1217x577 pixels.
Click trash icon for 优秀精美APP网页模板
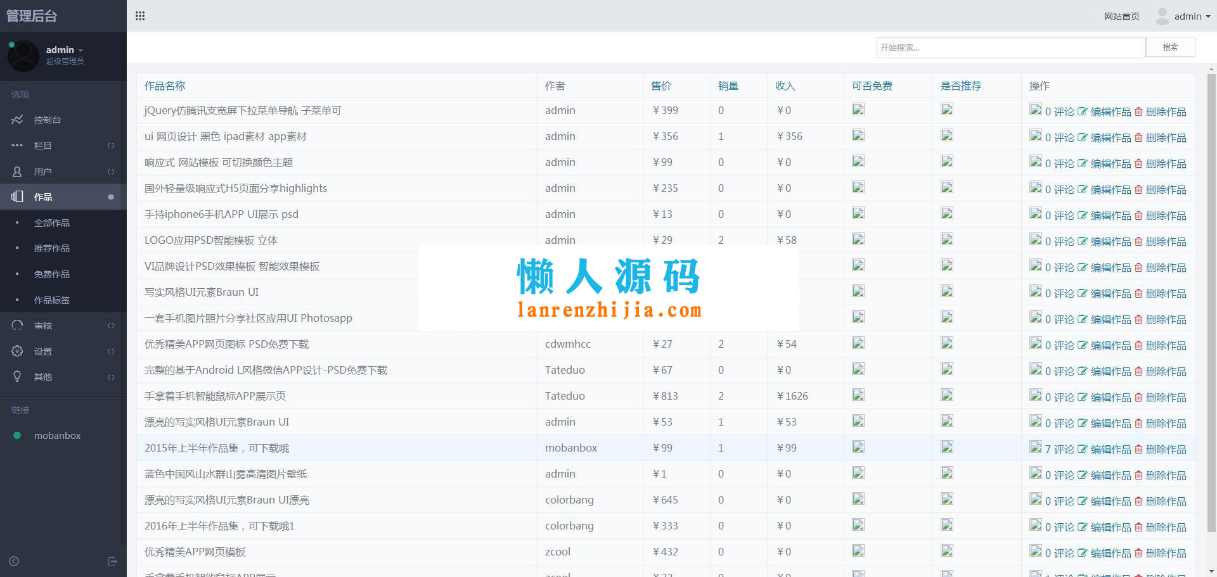coord(1138,553)
